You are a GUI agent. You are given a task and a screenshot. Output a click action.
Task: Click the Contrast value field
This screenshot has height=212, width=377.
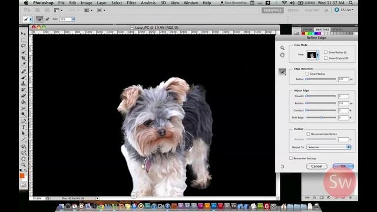[343, 111]
